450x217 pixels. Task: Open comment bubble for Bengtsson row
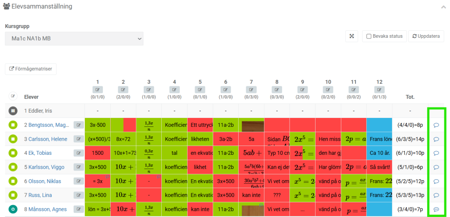coord(436,125)
